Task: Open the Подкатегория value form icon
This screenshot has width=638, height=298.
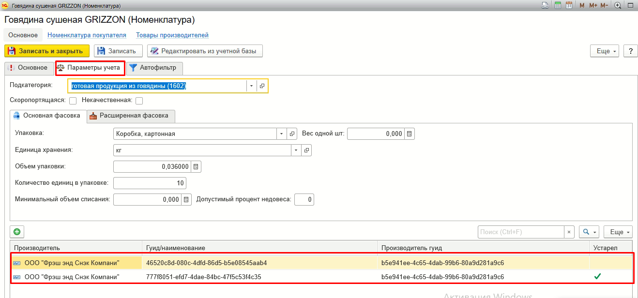Action: (262, 86)
